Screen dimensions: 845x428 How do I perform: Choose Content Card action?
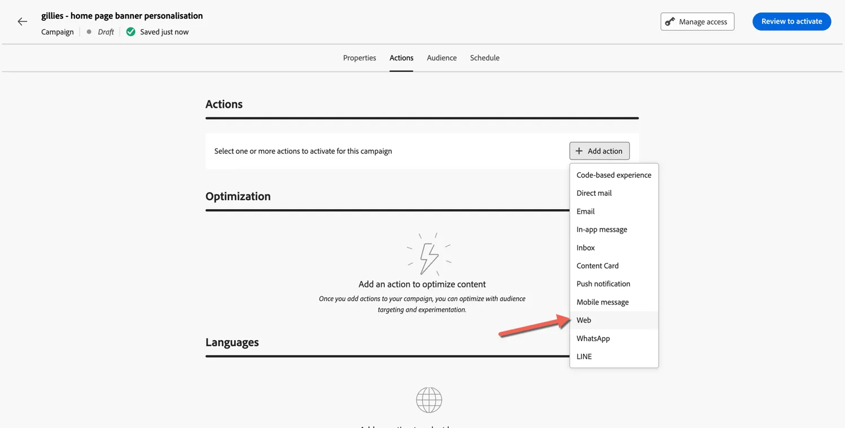click(614, 266)
